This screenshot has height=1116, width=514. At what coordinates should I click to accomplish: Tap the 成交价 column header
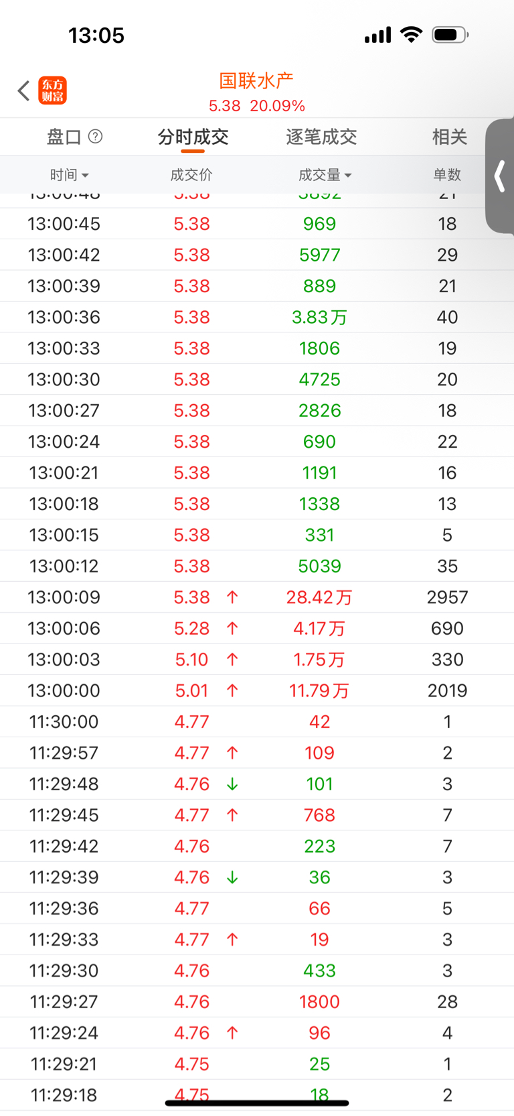191,175
